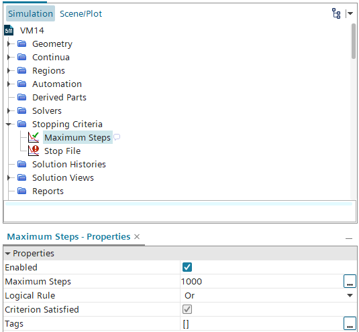Click the Solution Views folder icon

pos(22,177)
